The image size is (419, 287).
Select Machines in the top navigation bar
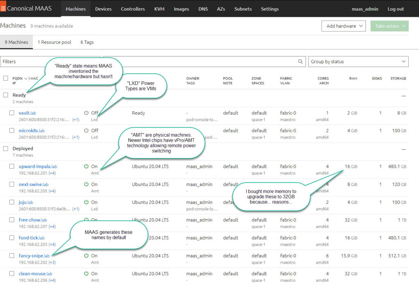[76, 9]
